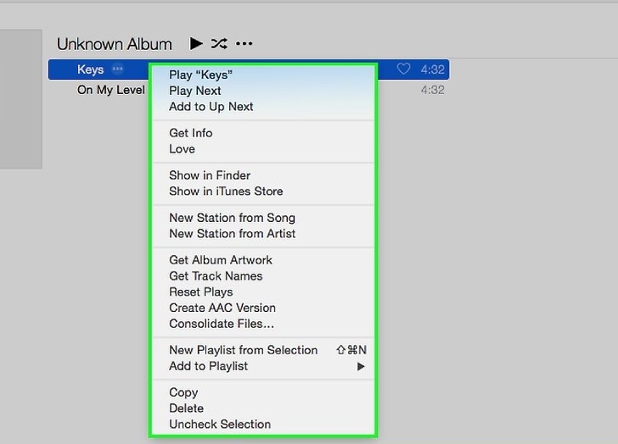618x444 pixels.
Task: Select Consolidate Files…
Action: tap(263, 324)
